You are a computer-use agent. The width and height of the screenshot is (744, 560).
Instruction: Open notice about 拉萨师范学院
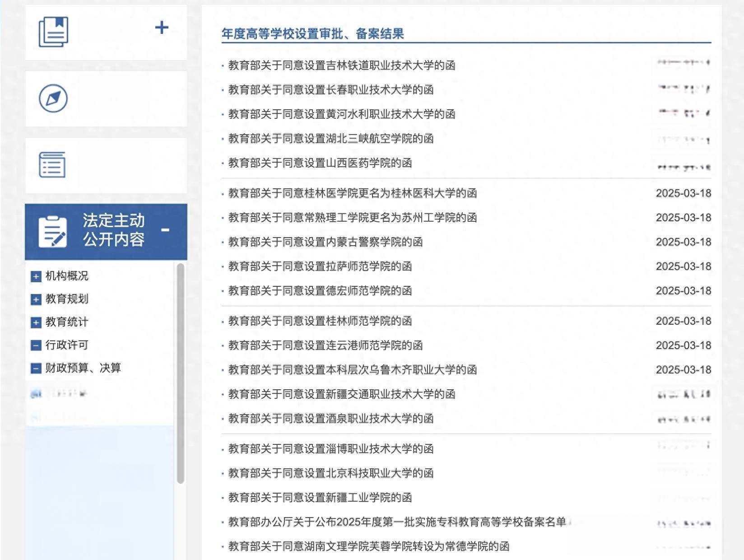coord(320,266)
